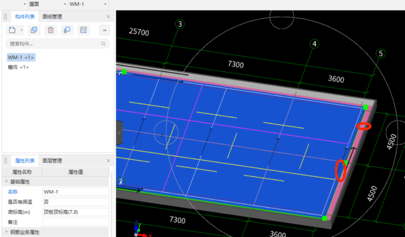Click the 是否有保温 property label
Screen dimensions: 405x237
[20, 202]
